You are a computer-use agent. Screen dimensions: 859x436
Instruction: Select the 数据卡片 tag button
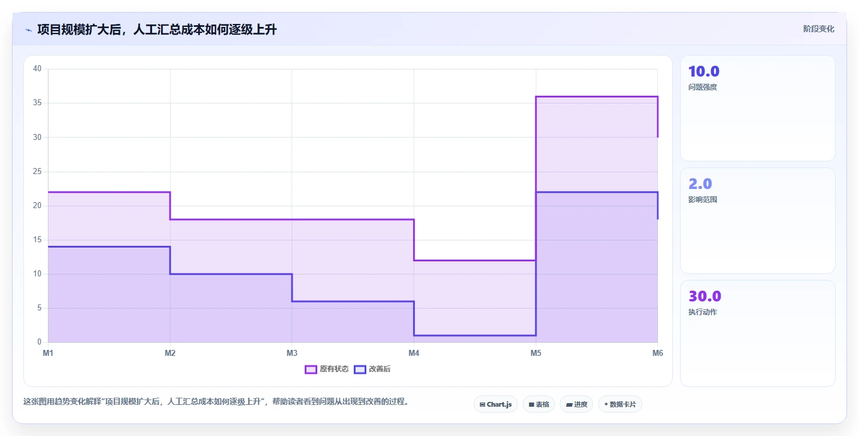(x=620, y=404)
